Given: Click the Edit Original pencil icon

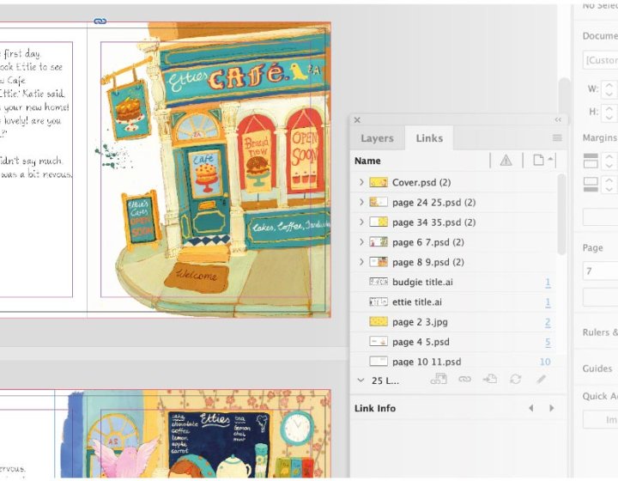Looking at the screenshot, I should (x=541, y=379).
